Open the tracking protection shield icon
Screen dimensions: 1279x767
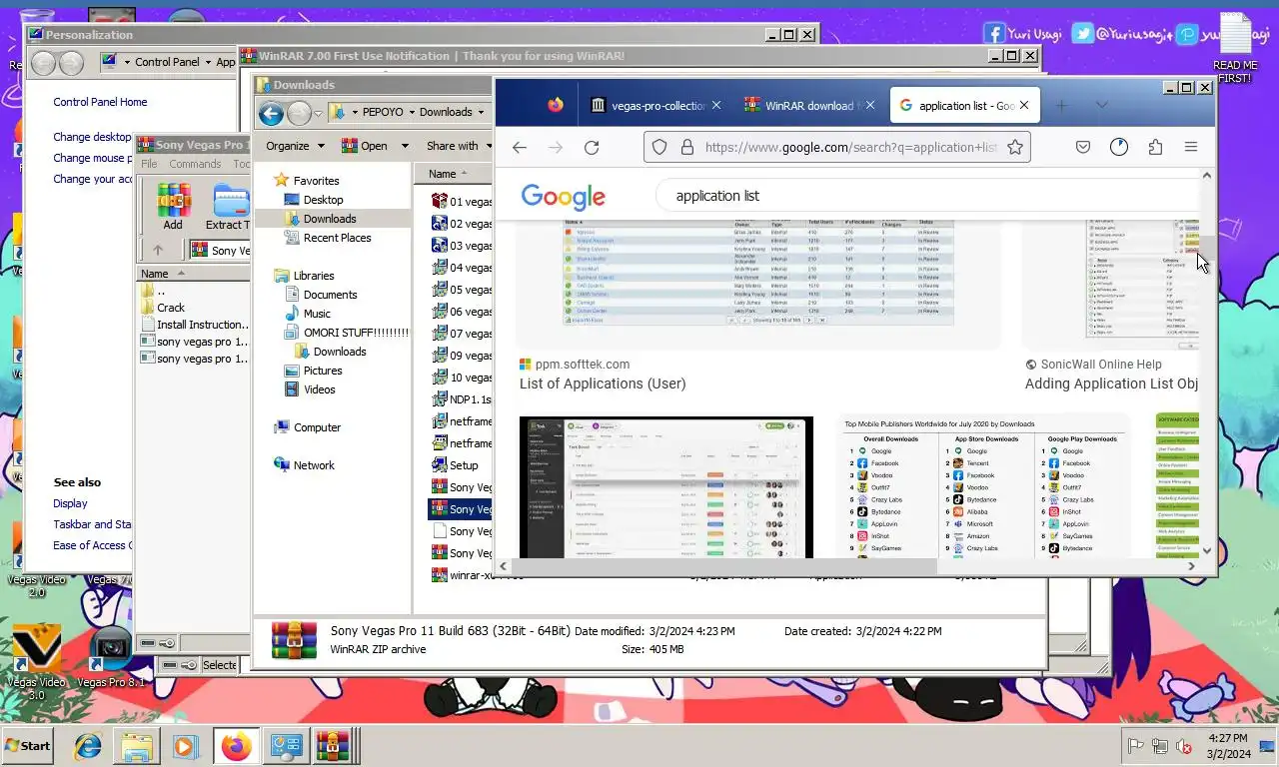659,147
